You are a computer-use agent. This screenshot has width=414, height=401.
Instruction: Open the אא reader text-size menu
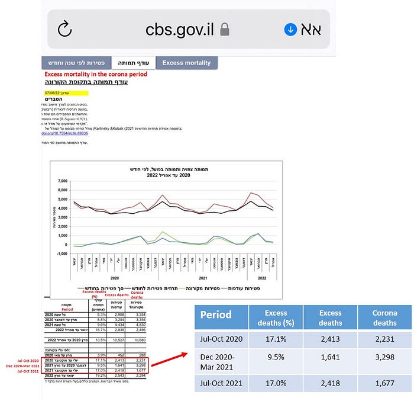(x=311, y=30)
